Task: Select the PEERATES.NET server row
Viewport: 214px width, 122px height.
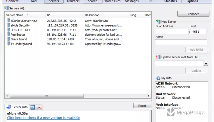Action: (78, 30)
